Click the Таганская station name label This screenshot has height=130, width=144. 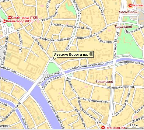point(114,128)
